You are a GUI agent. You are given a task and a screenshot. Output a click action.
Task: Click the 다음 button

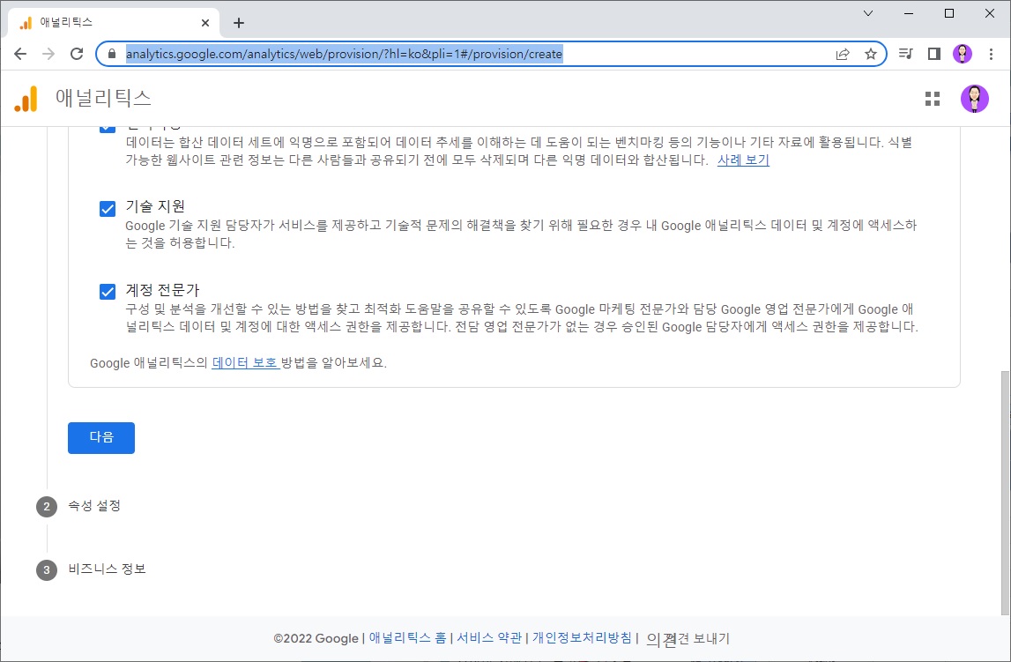click(x=101, y=438)
